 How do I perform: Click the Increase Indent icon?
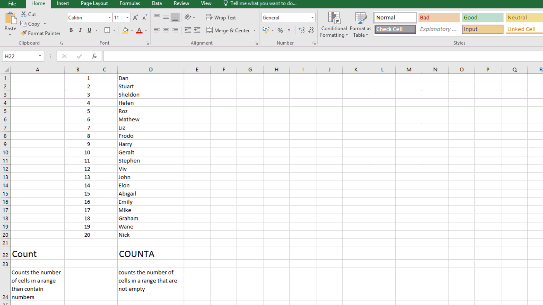[197, 30]
